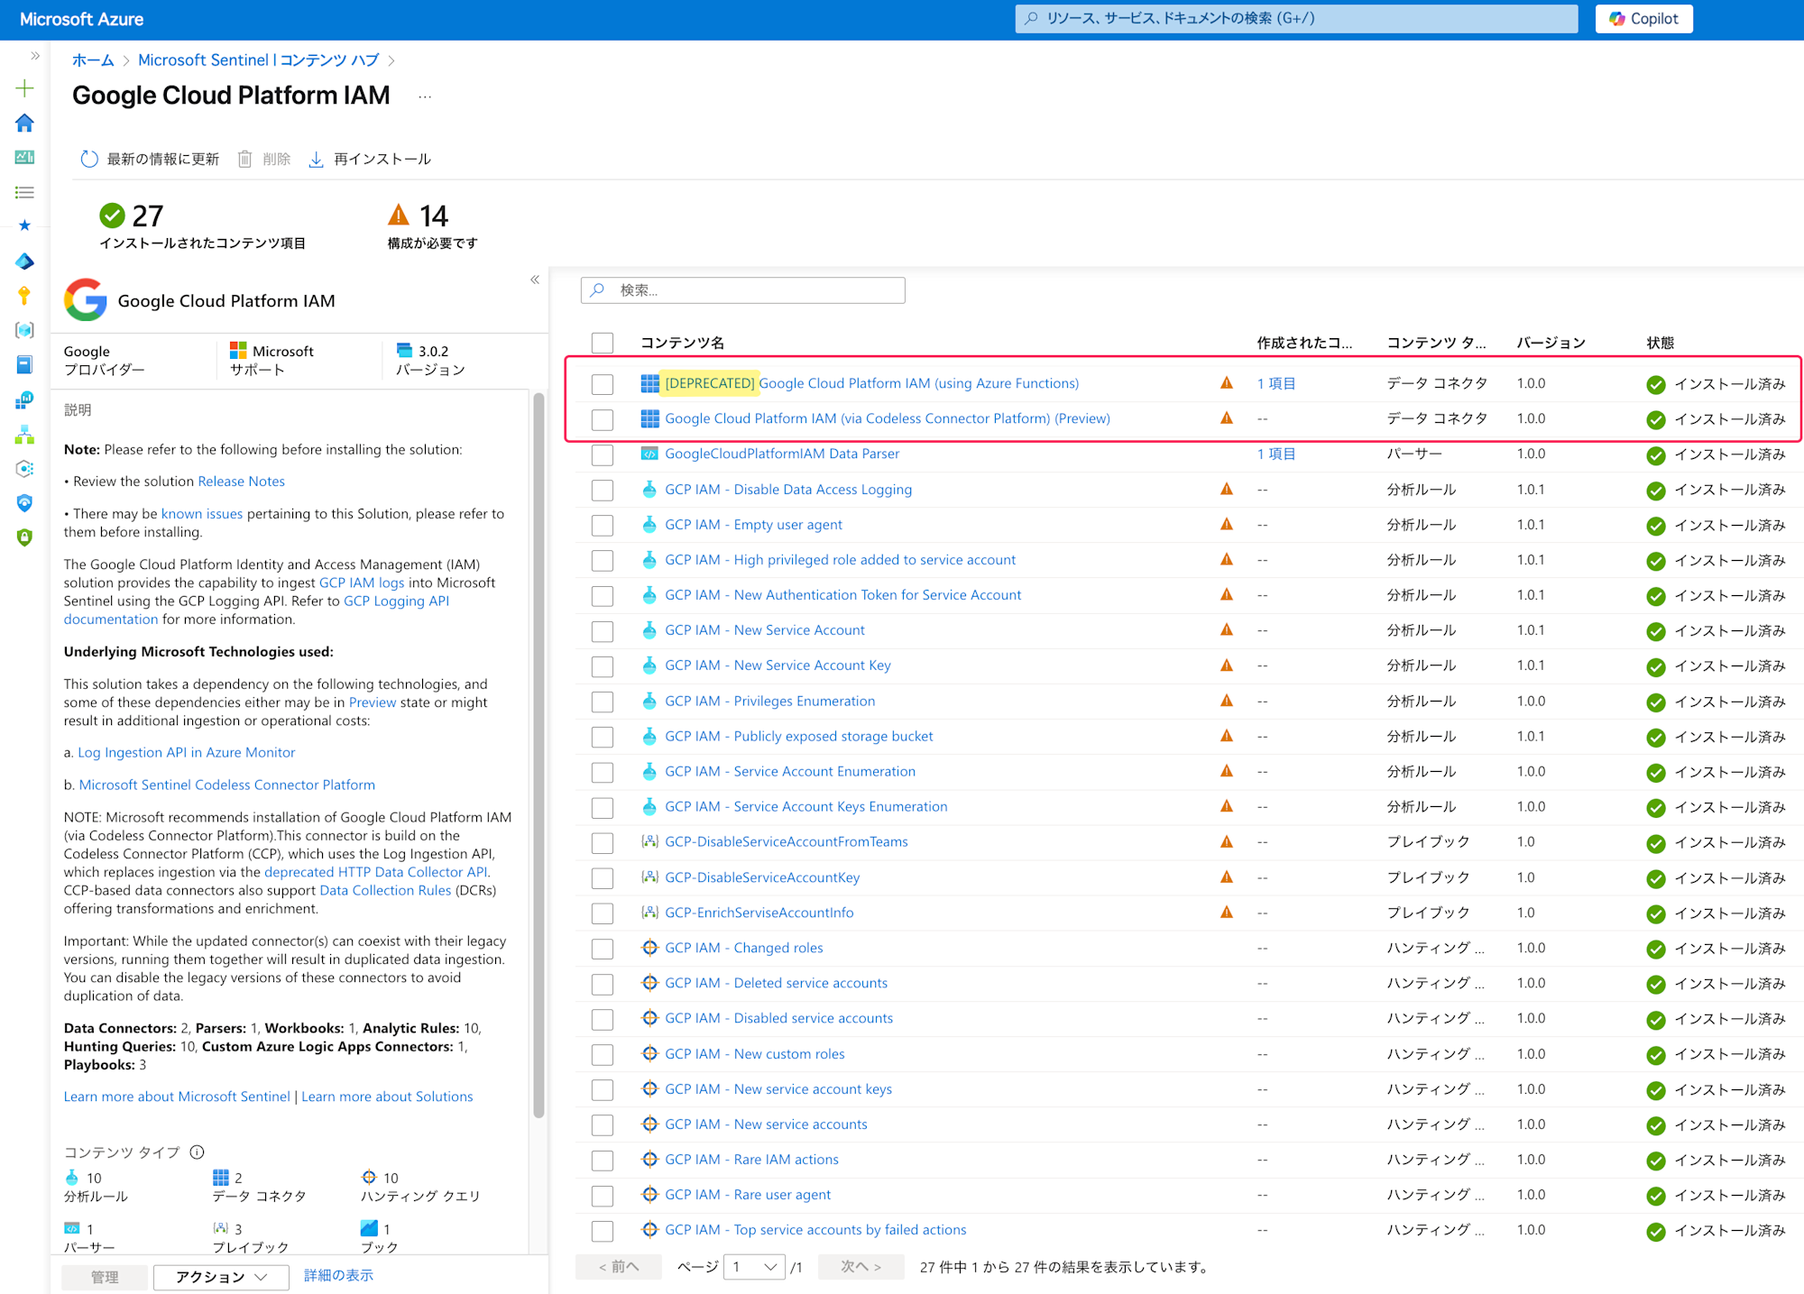
Task: Sort by 作成されたコ... column header
Action: [x=1304, y=343]
